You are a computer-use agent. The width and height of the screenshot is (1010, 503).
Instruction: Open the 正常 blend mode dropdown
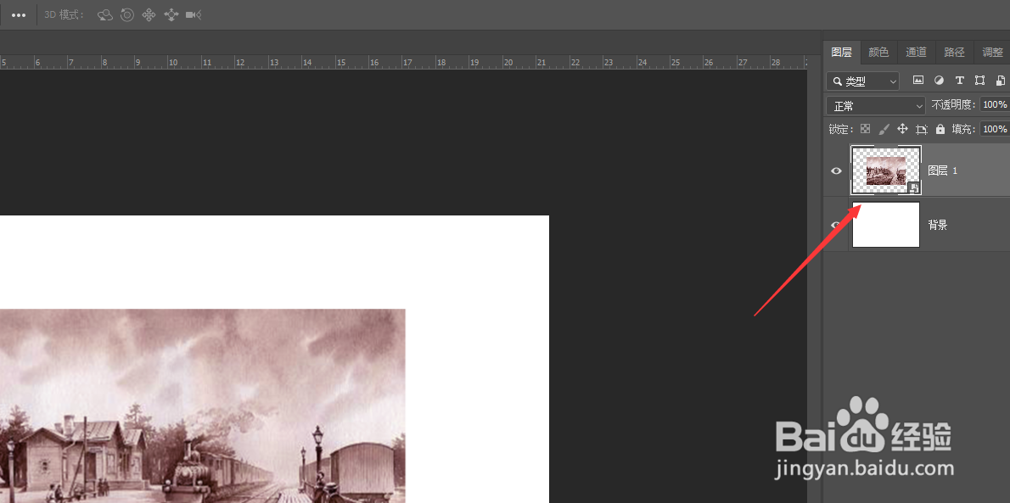[x=875, y=106]
